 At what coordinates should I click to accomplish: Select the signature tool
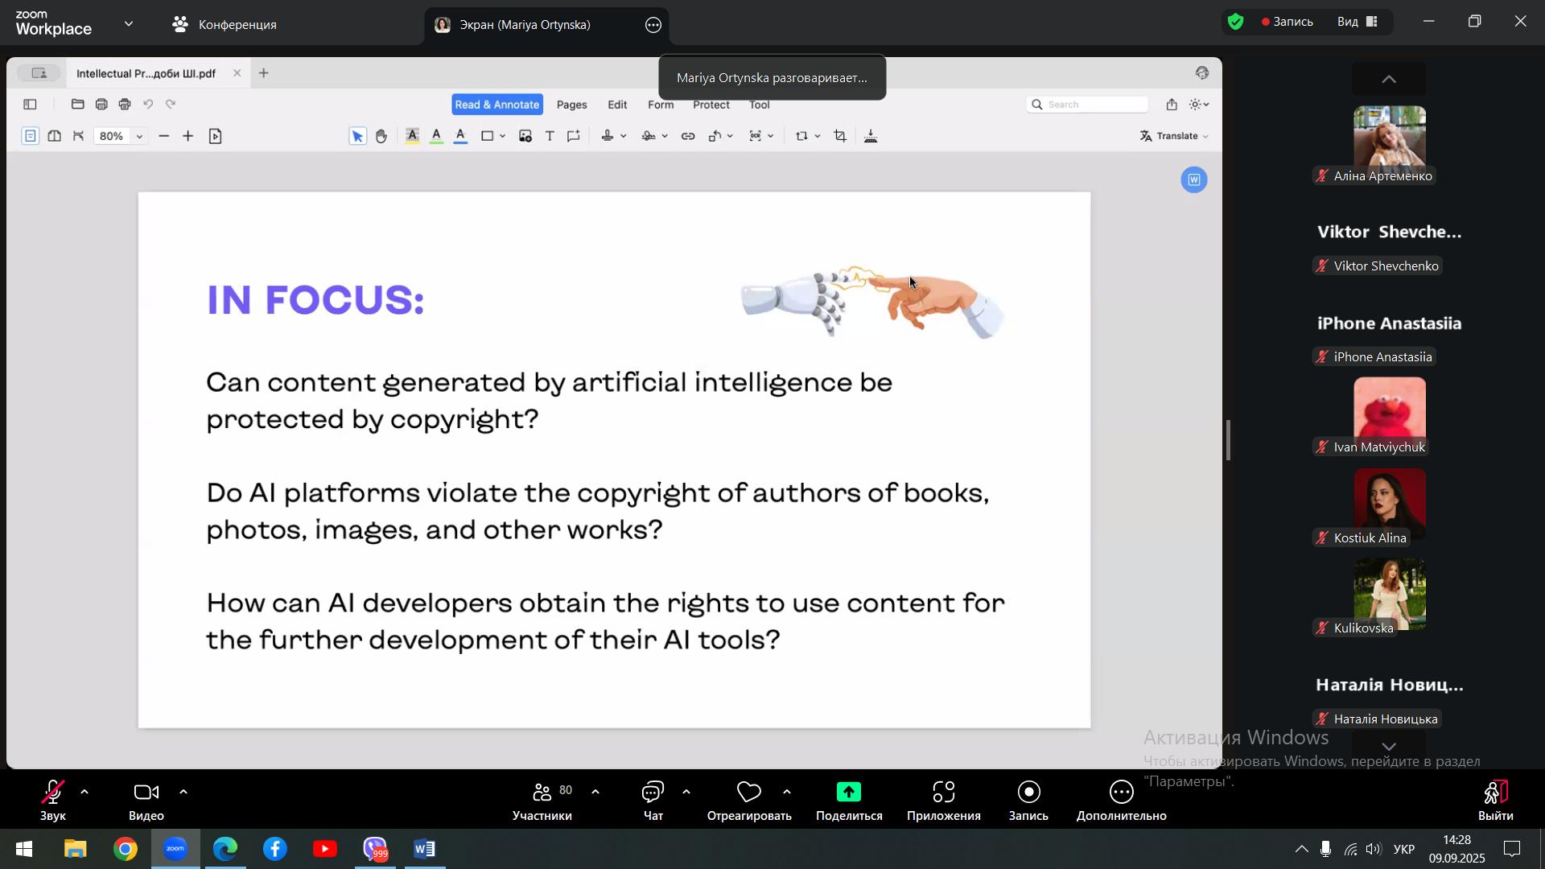pyautogui.click(x=649, y=136)
